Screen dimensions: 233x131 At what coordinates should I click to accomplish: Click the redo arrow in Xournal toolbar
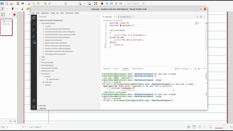point(50,3)
